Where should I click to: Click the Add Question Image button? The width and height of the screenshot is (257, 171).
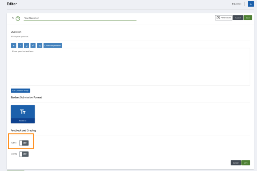coord(20,91)
